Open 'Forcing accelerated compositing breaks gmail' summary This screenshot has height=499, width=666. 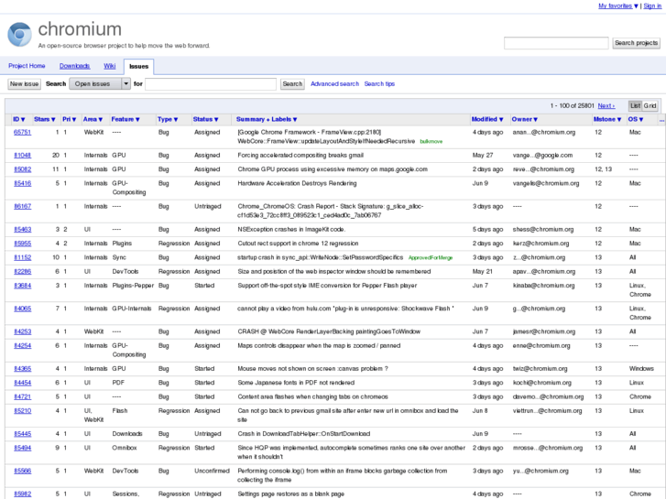[x=300, y=156]
